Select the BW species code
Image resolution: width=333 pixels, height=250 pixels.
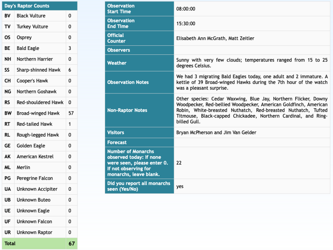coord(8,113)
